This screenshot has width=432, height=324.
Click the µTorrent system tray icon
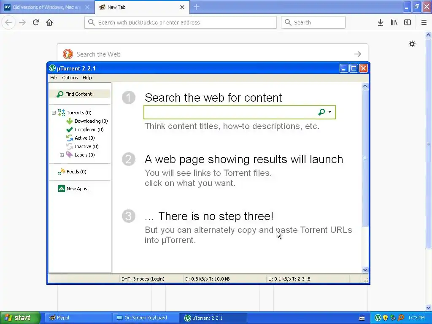coord(378,318)
